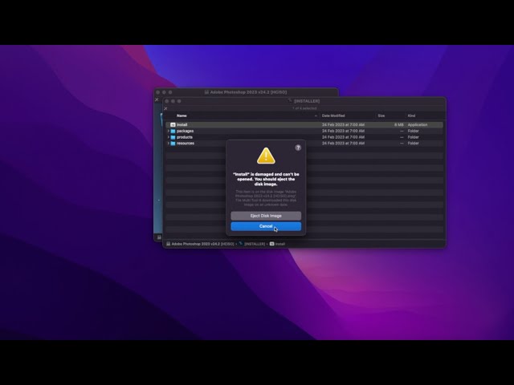This screenshot has height=385, width=514.
Task: Click the proxy icon beside the [INSTALLER] title
Action: (x=290, y=101)
